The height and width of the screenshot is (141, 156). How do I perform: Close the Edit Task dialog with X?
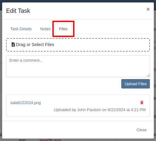tap(148, 9)
